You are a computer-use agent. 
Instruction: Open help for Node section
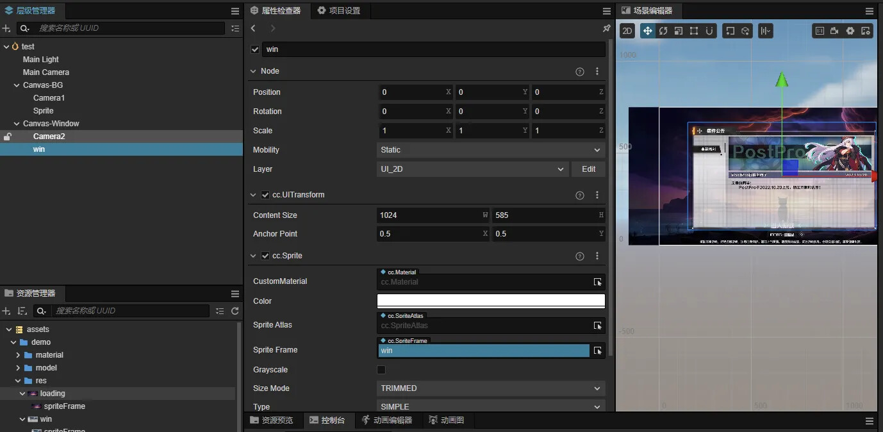(x=580, y=72)
